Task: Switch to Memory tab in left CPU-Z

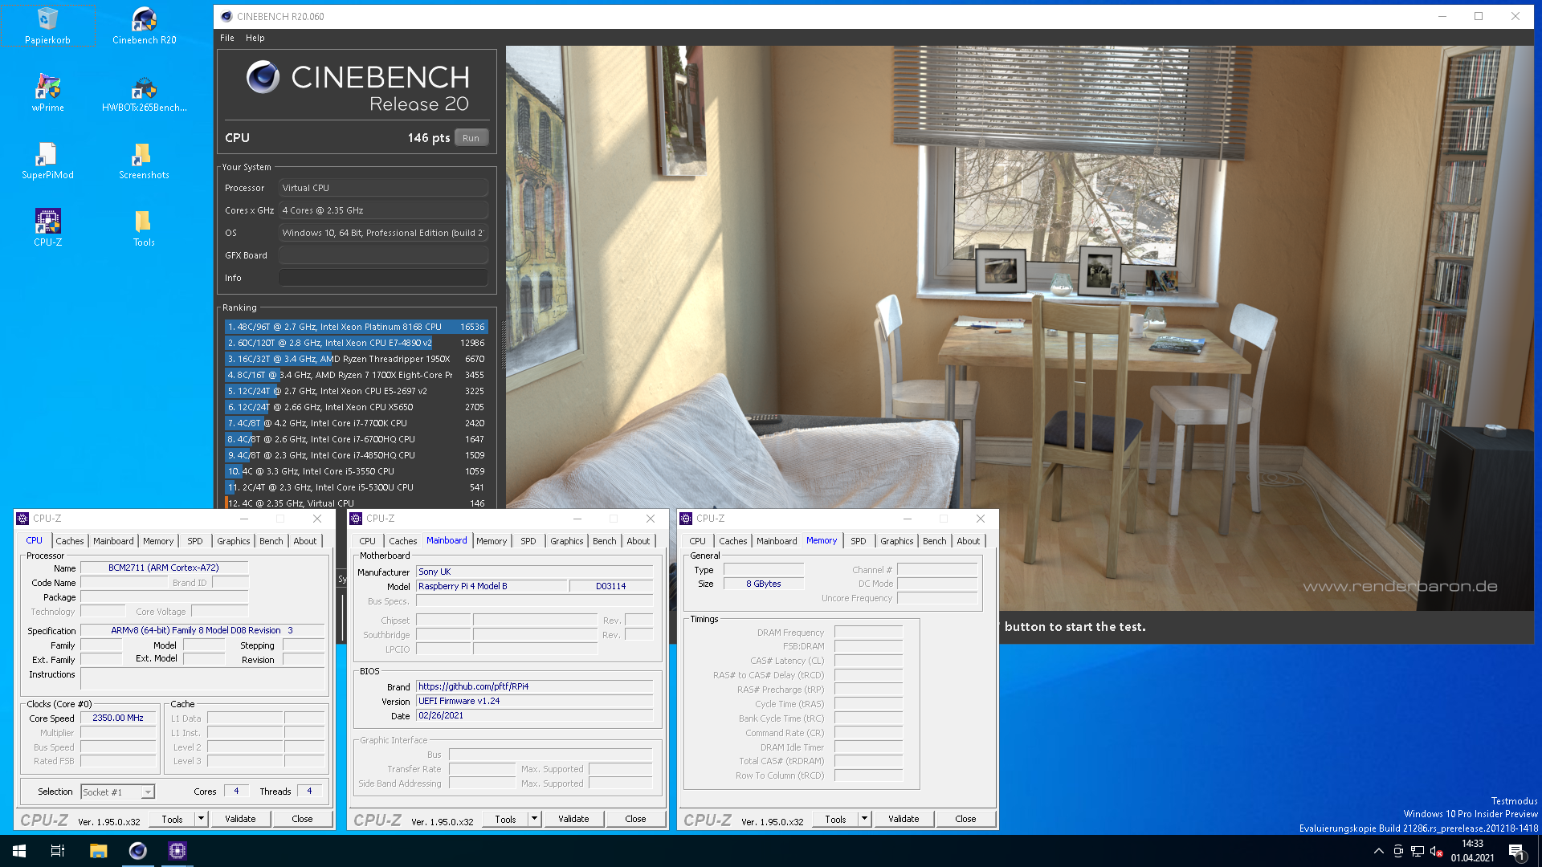Action: tap(158, 541)
